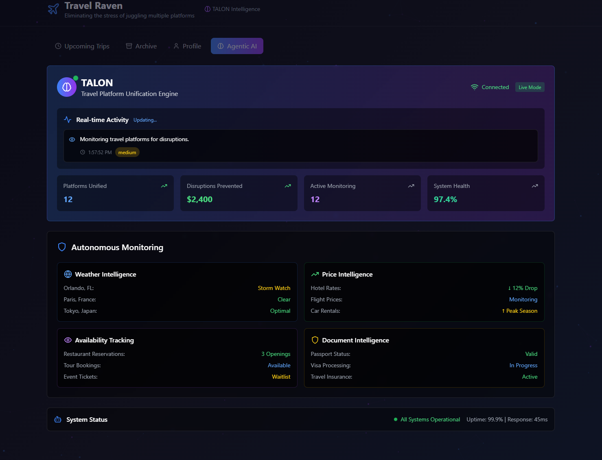The image size is (602, 460).
Task: Click the medium priority badge
Action: tap(127, 153)
